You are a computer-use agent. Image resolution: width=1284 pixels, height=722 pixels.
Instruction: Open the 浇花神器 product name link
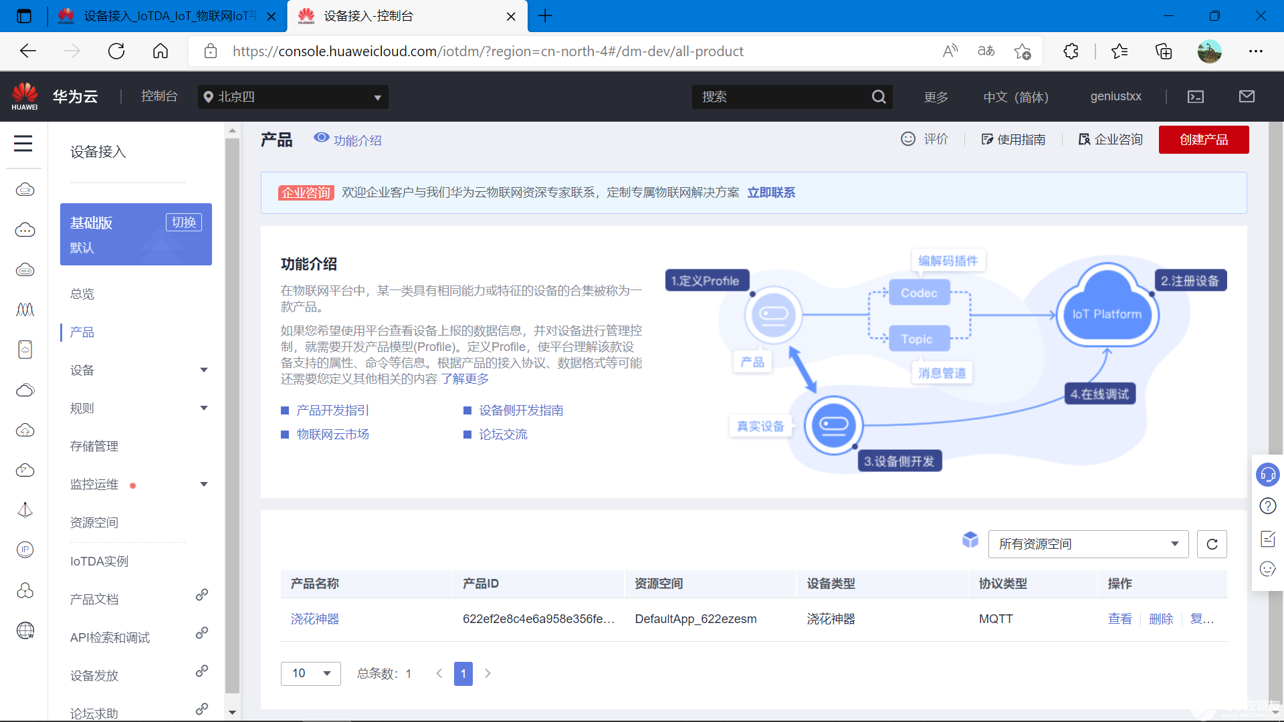315,619
